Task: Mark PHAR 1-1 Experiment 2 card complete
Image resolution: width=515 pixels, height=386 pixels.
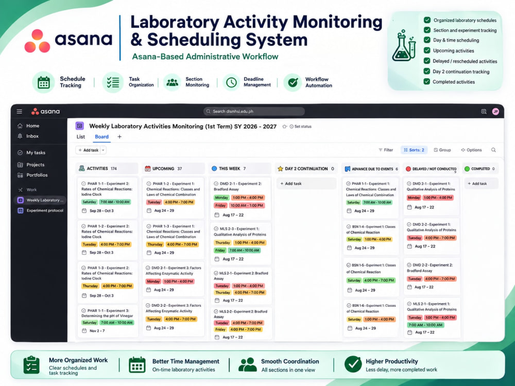Action: [83, 184]
